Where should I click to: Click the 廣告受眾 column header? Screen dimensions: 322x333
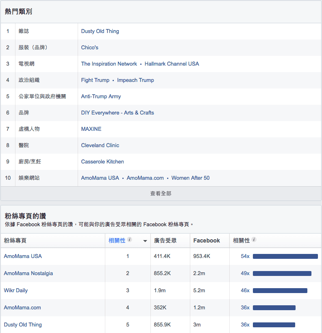click(165, 240)
